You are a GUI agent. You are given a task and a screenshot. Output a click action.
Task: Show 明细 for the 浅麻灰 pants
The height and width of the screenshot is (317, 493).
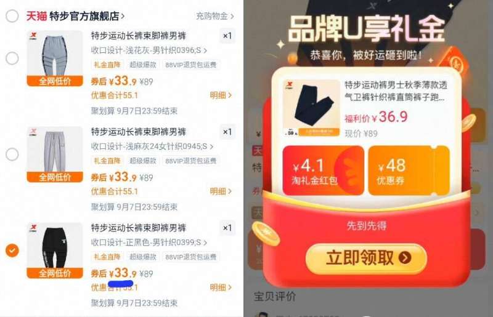[221, 191]
